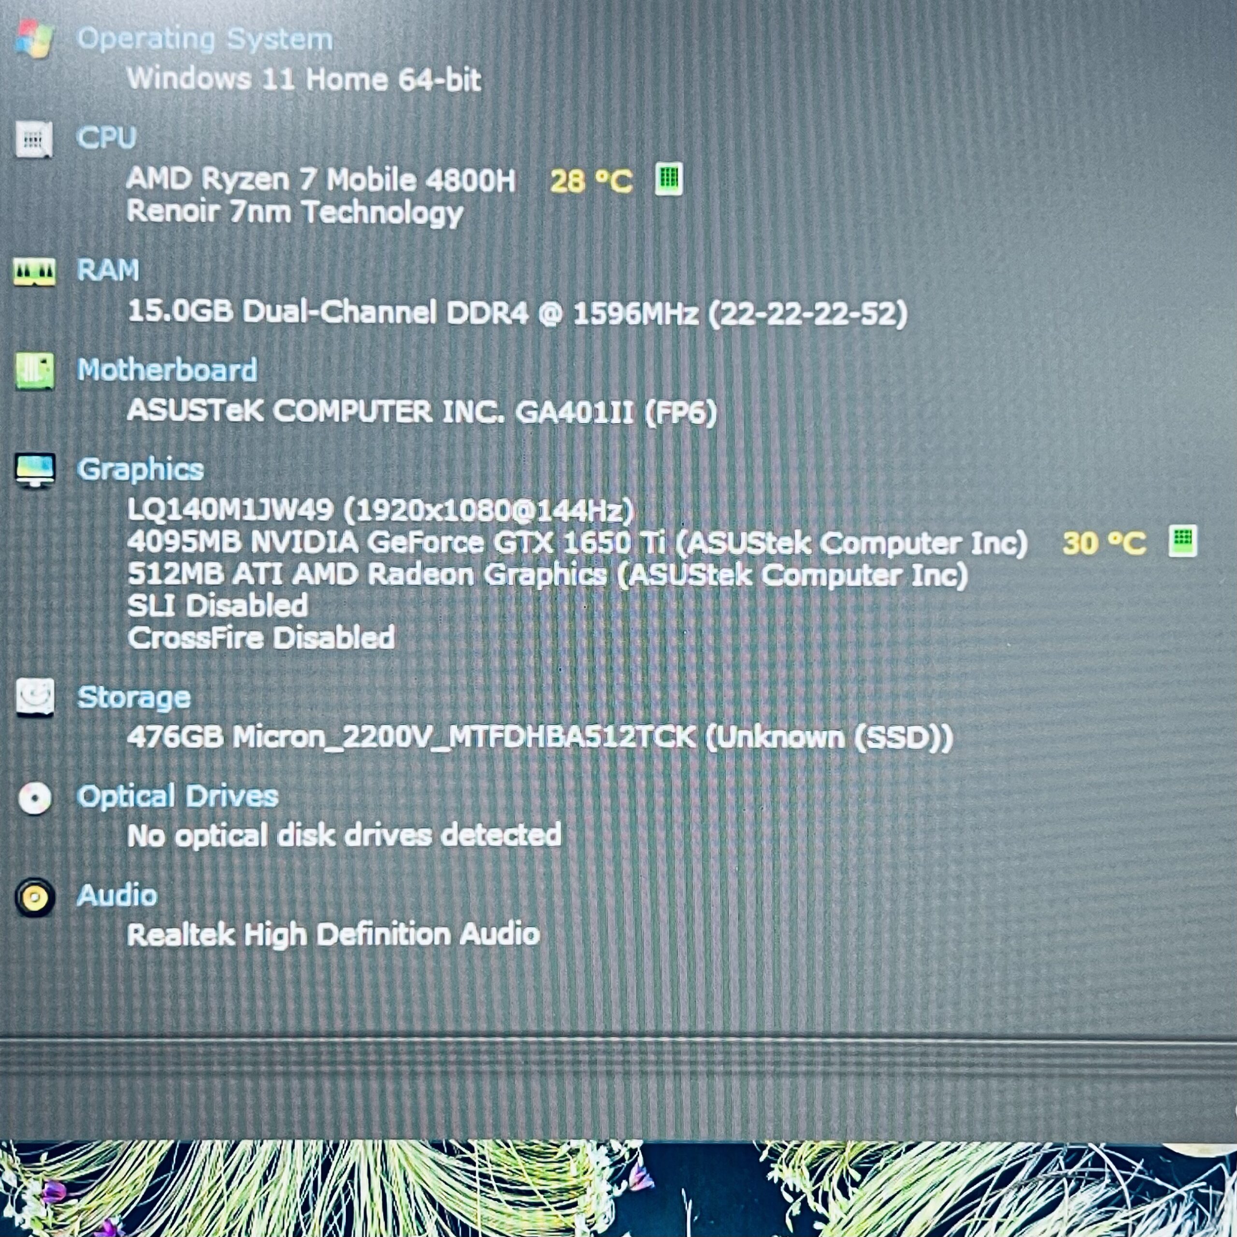This screenshot has height=1237, width=1237.
Task: Open the Storage section heading
Action: coord(134,698)
